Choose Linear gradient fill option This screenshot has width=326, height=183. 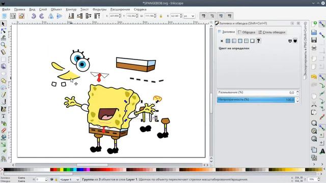pos(234,41)
